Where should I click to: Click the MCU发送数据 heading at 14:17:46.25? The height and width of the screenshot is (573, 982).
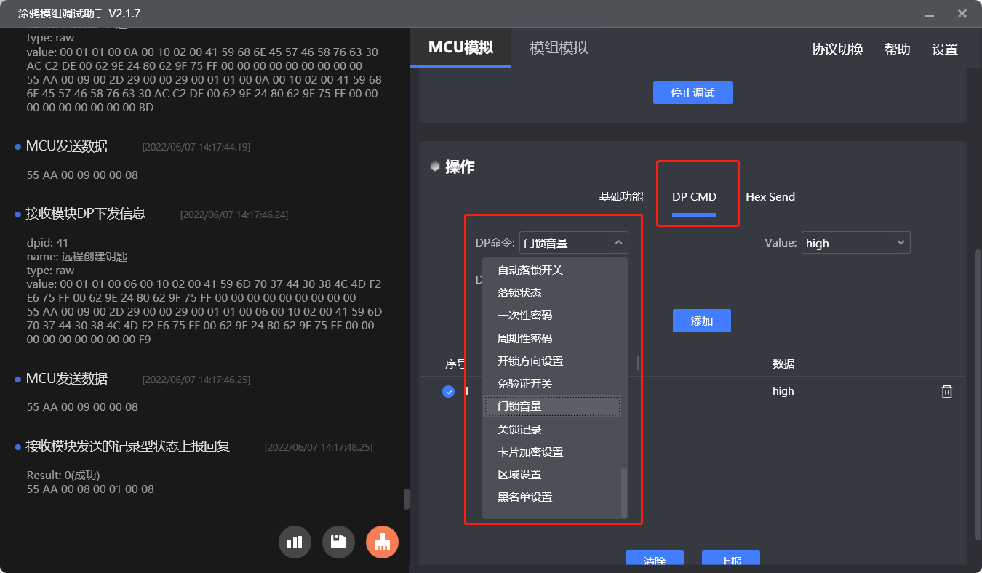click(67, 379)
